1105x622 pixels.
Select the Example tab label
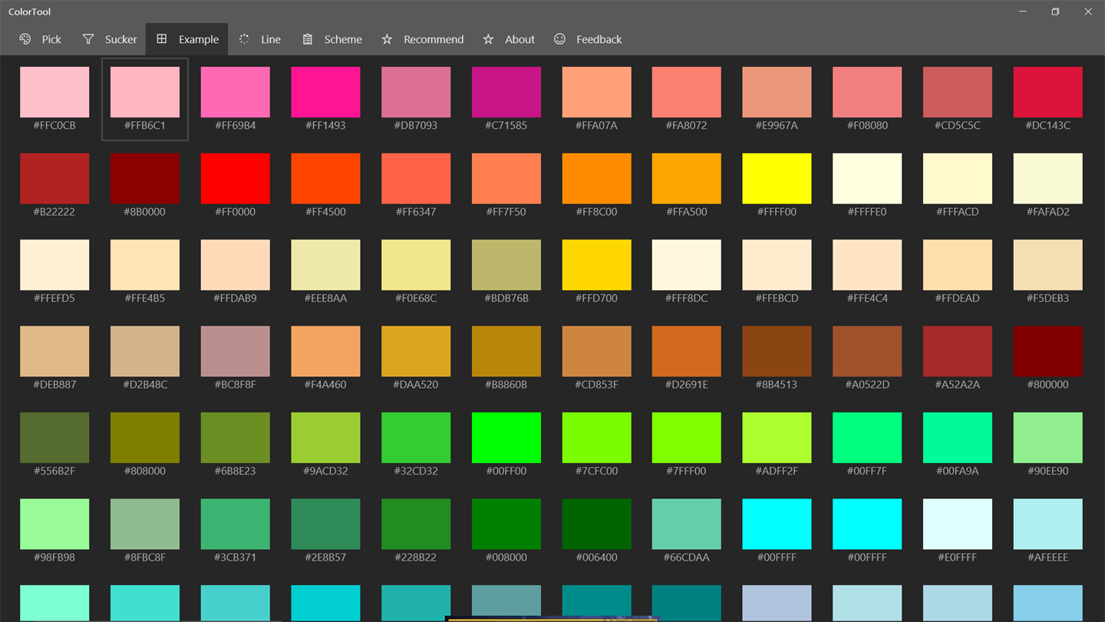pos(199,39)
